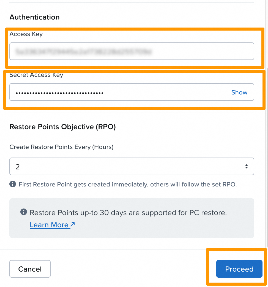Click the up arrow on the hours stepper
Image resolution: width=268 pixels, height=287 pixels.
tap(246, 165)
